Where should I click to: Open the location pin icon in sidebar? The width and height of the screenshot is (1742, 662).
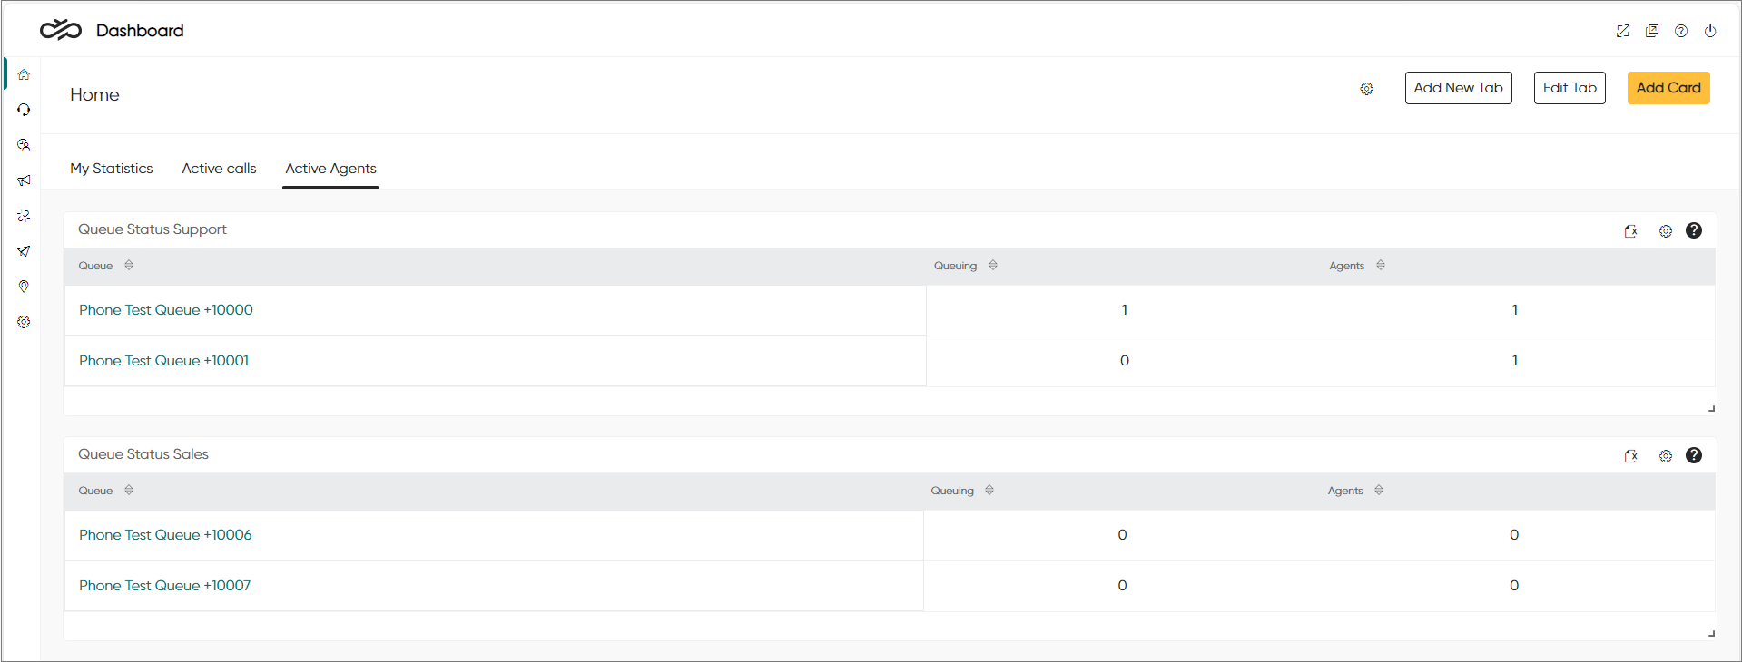click(x=24, y=287)
